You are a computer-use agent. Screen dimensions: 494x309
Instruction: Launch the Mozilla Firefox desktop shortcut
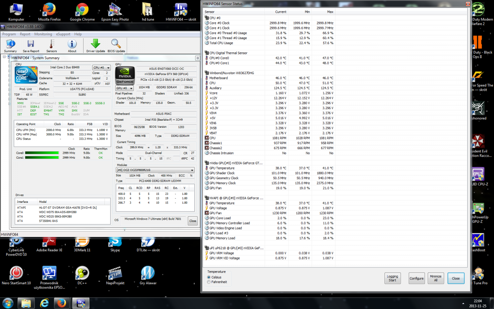[49, 12]
